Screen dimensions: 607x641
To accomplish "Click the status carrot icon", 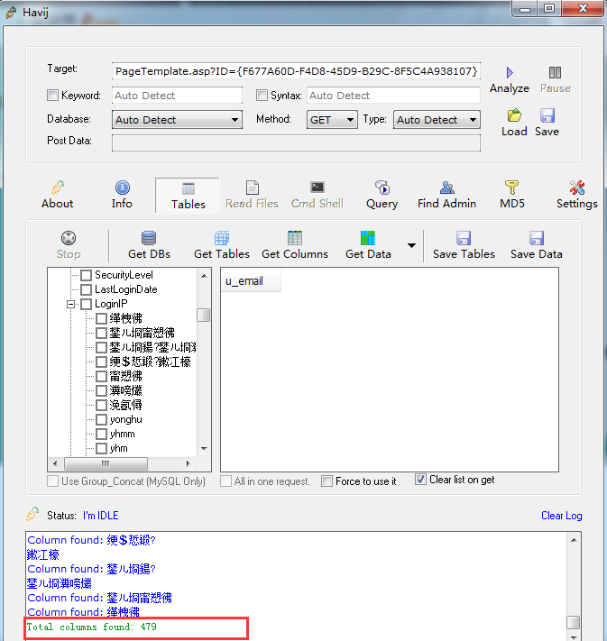I will [32, 514].
